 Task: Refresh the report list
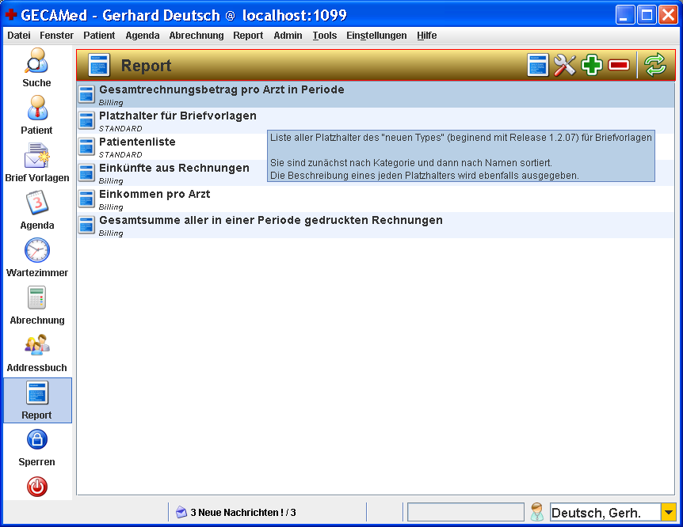[655, 66]
